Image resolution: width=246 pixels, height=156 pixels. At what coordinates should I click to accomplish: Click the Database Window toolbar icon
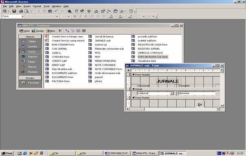coord(116,11)
